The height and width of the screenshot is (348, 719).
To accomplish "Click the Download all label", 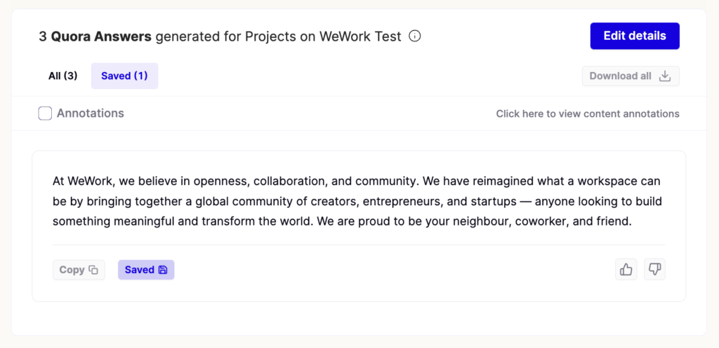I will coord(620,76).
